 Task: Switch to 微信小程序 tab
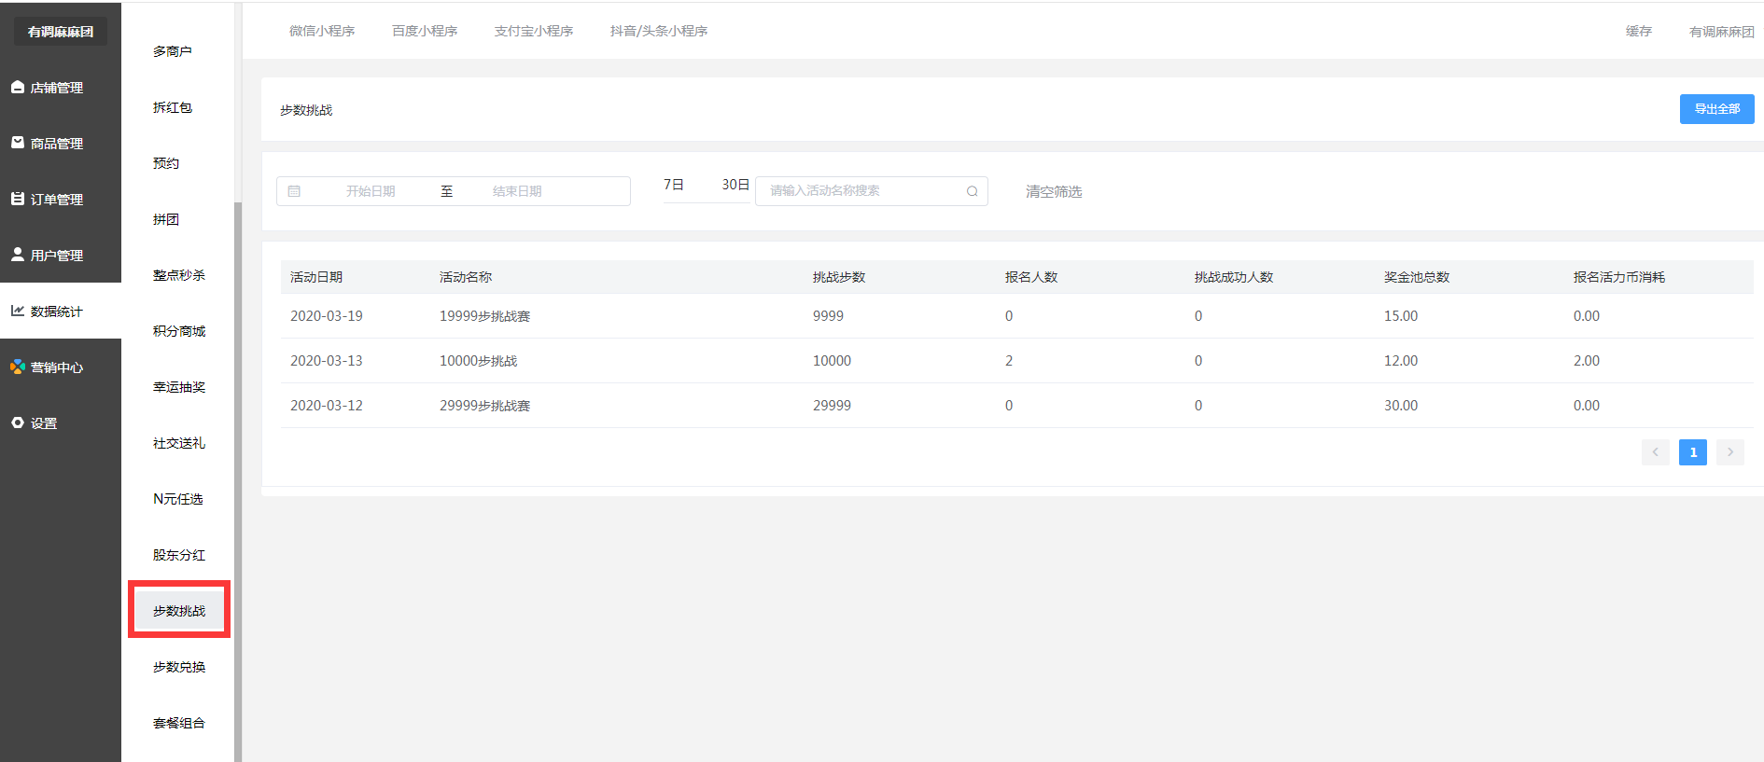coord(322,31)
